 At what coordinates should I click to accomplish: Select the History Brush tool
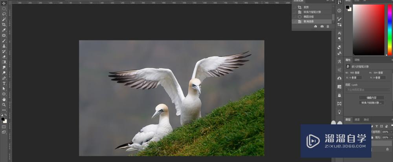click(x=4, y=51)
